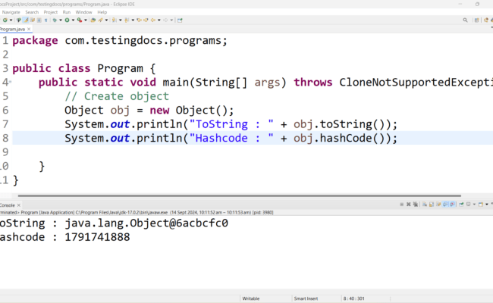The height and width of the screenshot is (303, 493).
Task: Click the 'Smart Insert' status bar entry
Action: tap(306, 298)
